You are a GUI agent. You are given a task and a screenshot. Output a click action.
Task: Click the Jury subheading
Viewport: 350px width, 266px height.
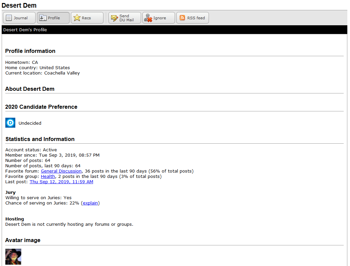tap(11, 193)
